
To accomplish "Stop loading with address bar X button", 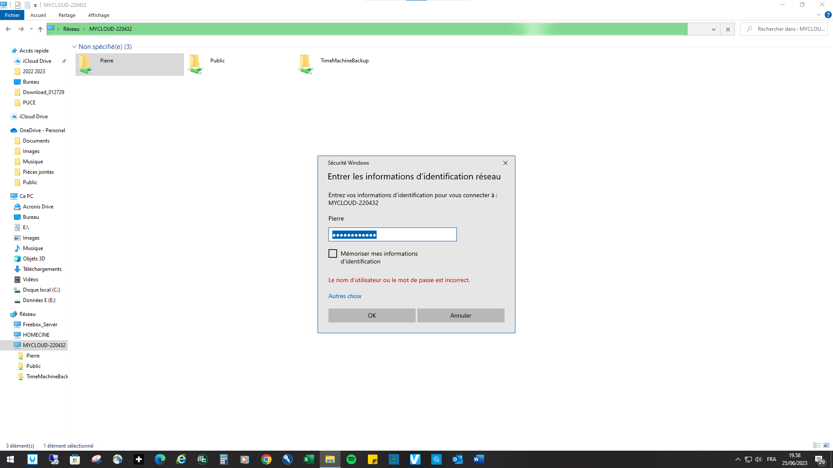I will pos(728,29).
